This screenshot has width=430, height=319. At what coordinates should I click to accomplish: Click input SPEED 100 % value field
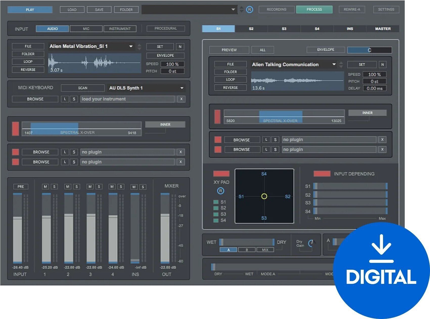(172, 64)
